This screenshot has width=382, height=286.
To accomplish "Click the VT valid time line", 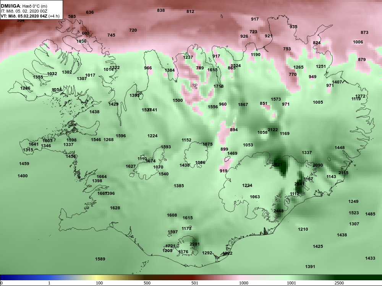I will (x=30, y=16).
